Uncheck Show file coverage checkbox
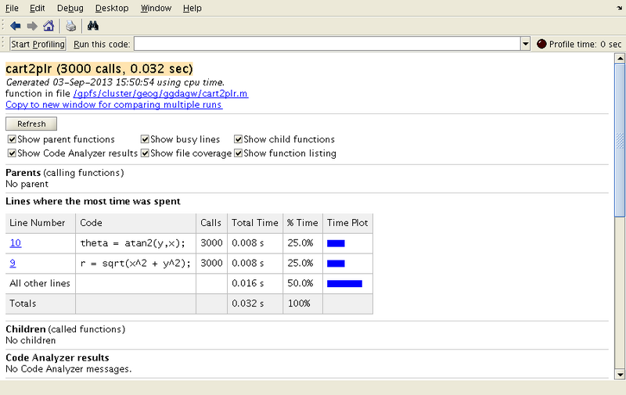The width and height of the screenshot is (626, 395). tap(145, 153)
